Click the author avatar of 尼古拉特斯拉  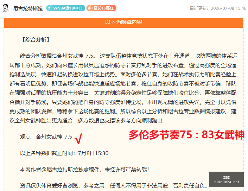[6, 8]
